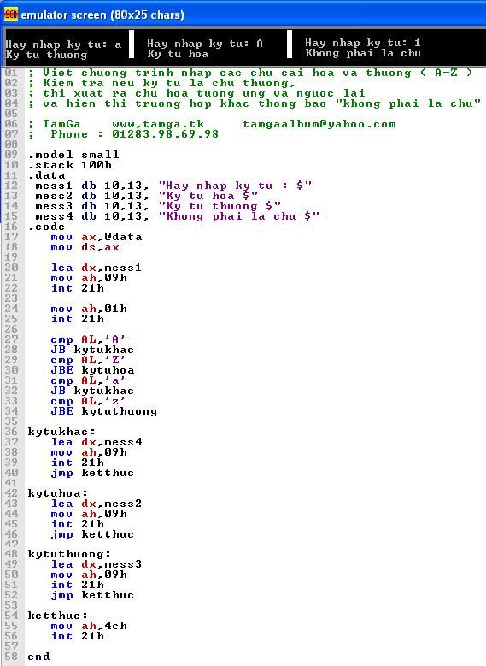
Task: Click the 'ketthuc:' label on line 54
Action: click(58, 616)
